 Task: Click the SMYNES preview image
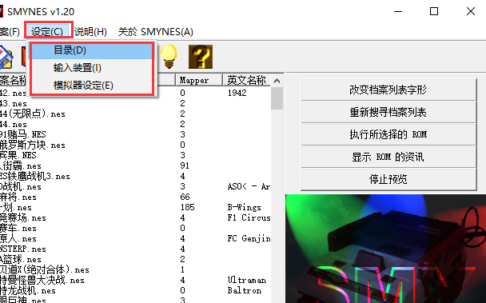[x=385, y=249]
